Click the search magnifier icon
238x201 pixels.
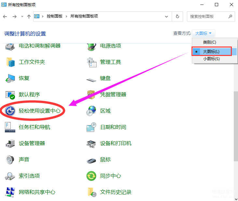230,16
